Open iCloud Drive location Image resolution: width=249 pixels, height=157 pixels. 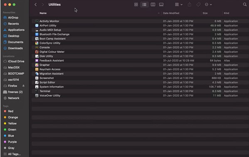[x=16, y=61]
